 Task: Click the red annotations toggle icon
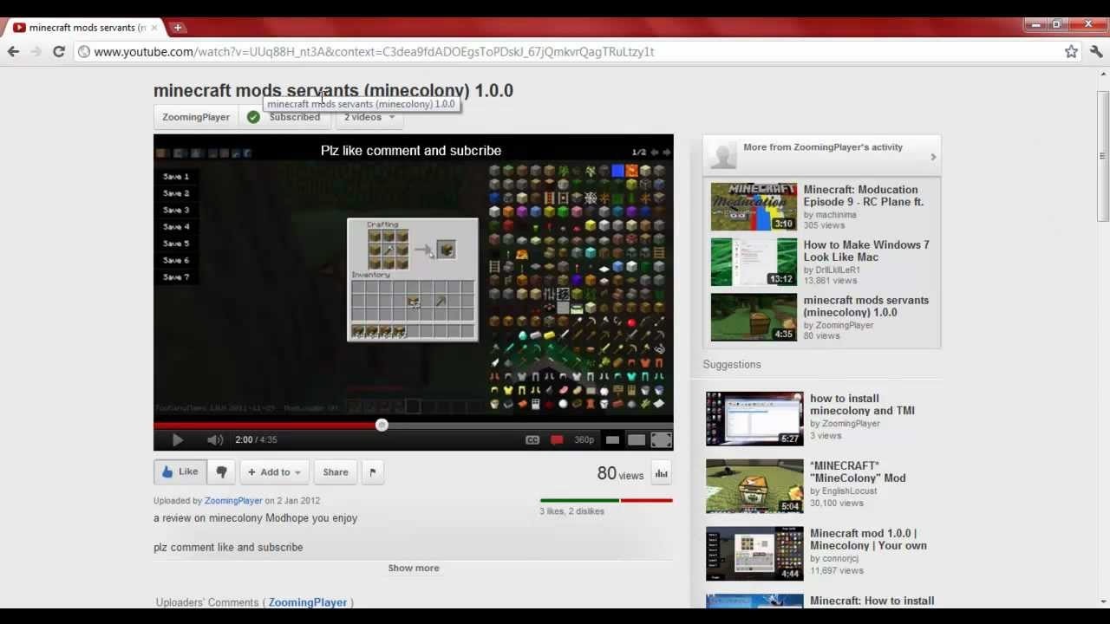pos(557,440)
